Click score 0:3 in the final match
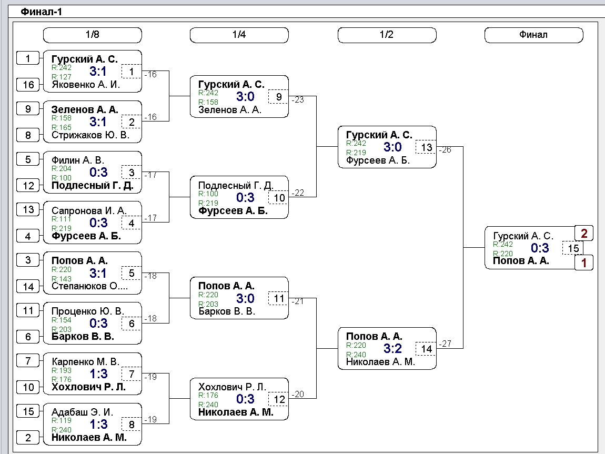This screenshot has height=454, width=605. point(540,248)
